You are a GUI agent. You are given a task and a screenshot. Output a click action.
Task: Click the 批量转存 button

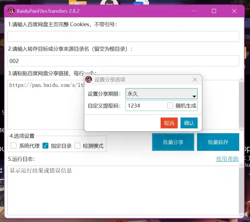(x=218, y=142)
